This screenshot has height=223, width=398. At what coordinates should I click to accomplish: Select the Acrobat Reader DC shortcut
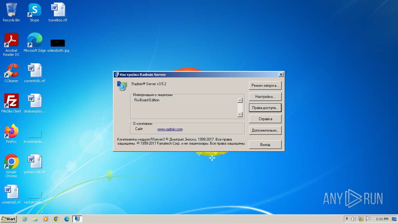tap(11, 45)
